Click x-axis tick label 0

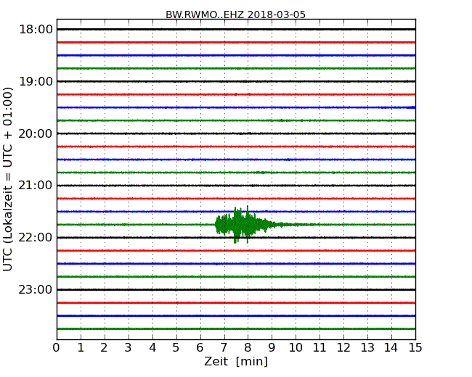[x=57, y=348]
